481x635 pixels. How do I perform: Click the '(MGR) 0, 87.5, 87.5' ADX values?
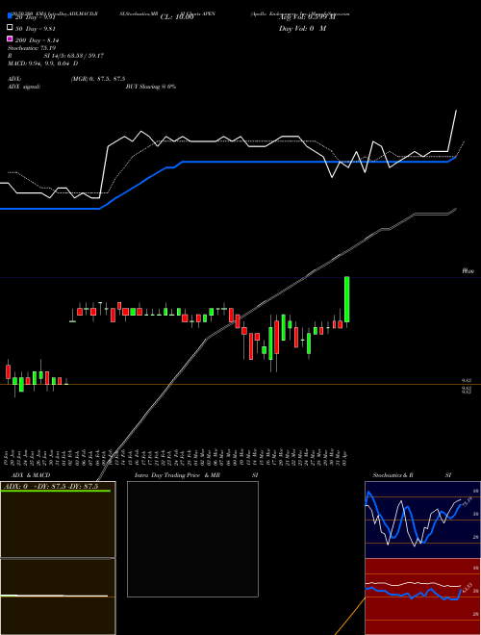coord(98,79)
